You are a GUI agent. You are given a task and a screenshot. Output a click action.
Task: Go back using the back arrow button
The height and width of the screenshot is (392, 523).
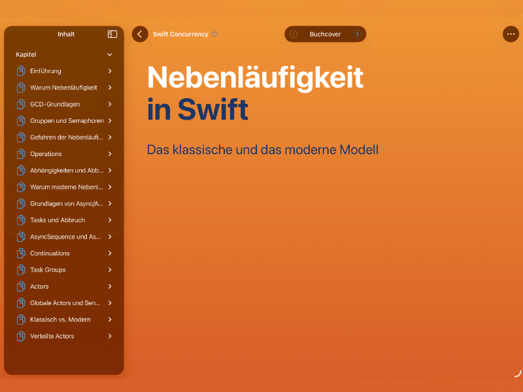(140, 34)
